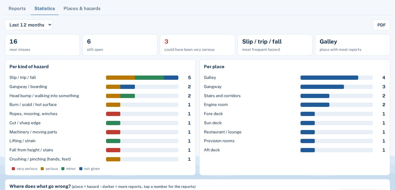Open the Reports tab
The width and height of the screenshot is (395, 190).
pyautogui.click(x=17, y=9)
